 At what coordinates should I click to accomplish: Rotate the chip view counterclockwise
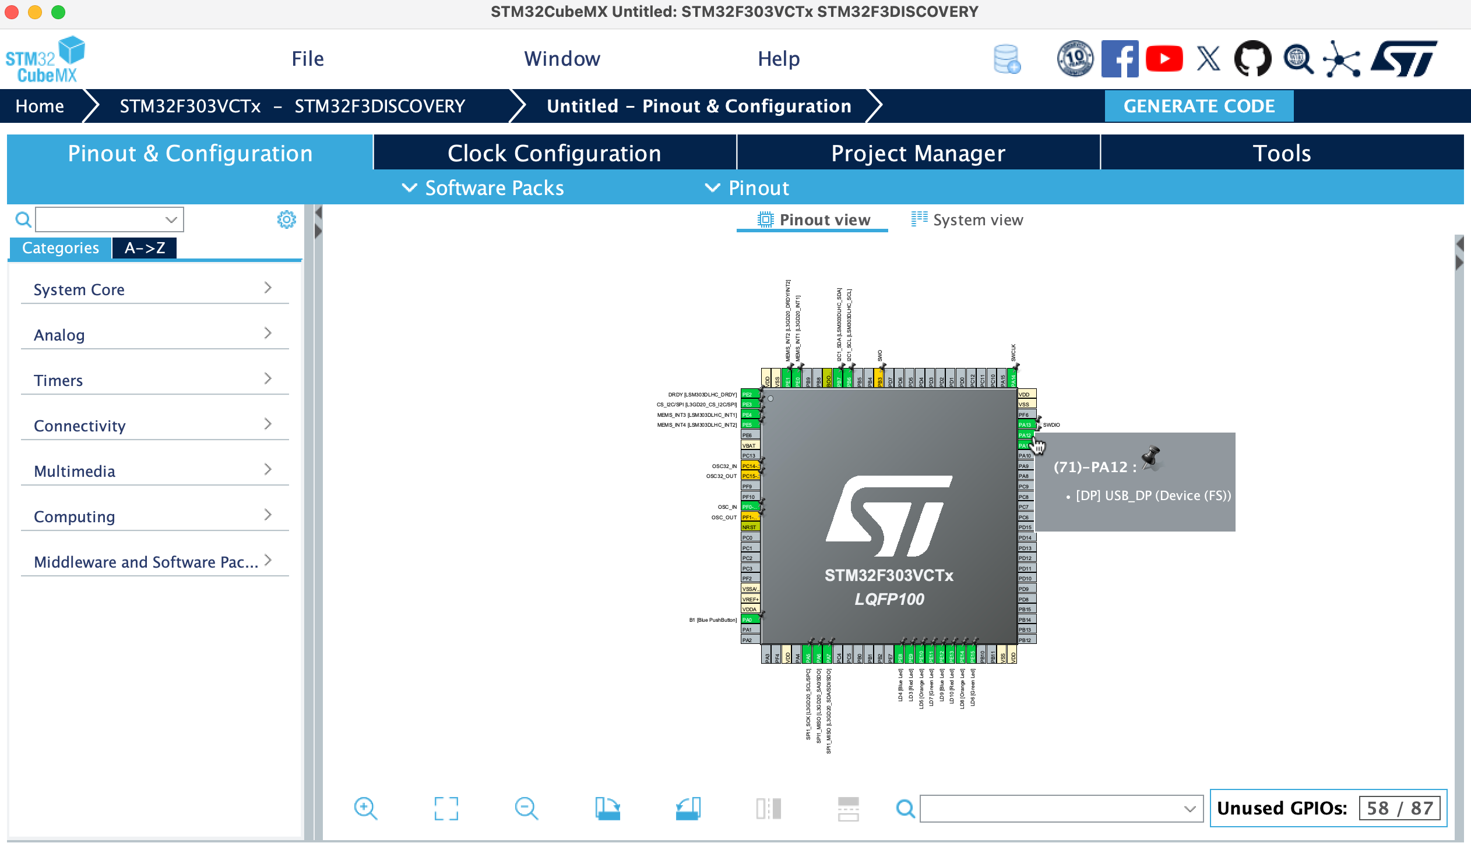[688, 808]
